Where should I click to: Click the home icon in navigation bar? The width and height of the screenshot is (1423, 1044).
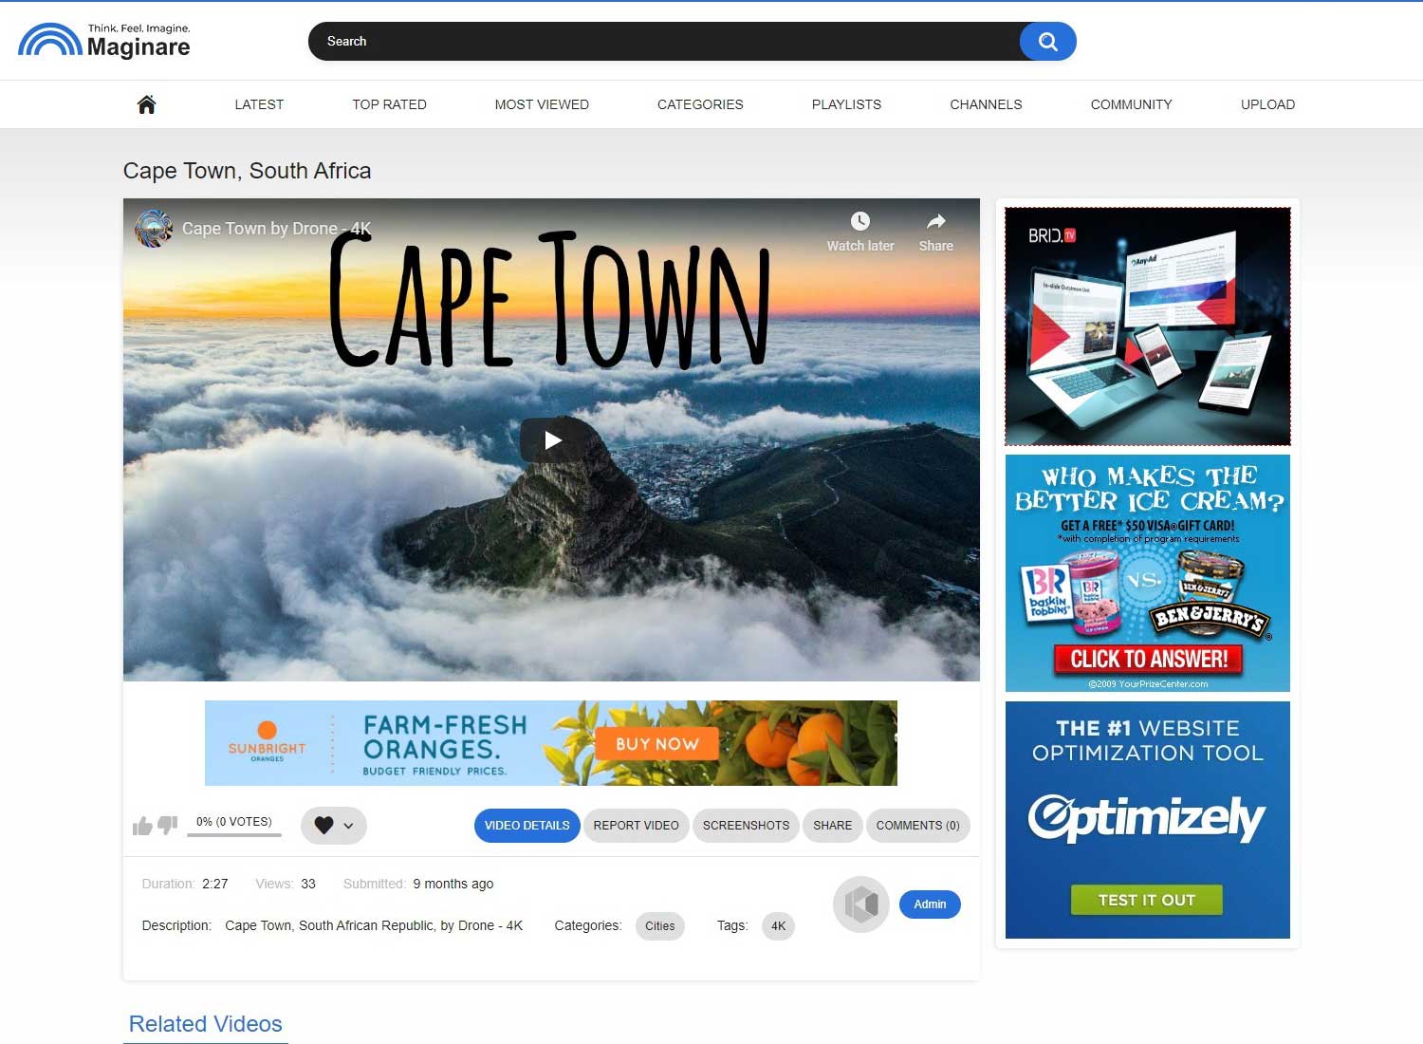click(x=146, y=104)
